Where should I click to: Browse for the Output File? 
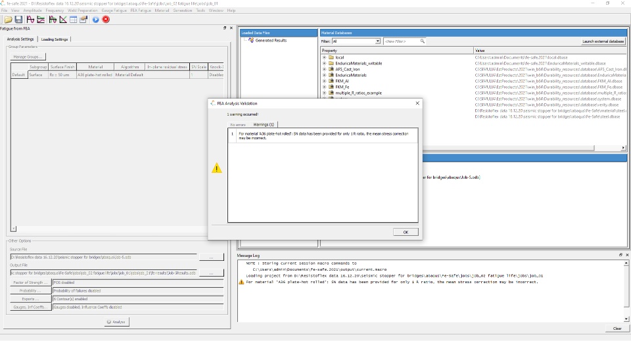pyautogui.click(x=211, y=273)
